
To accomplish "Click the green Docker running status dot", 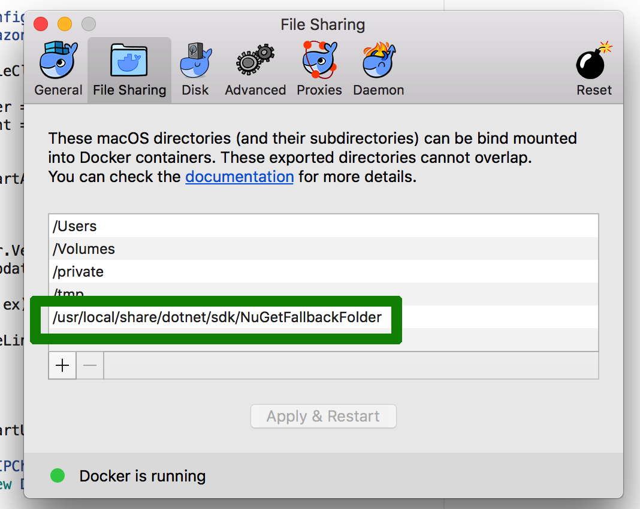I will [x=58, y=476].
